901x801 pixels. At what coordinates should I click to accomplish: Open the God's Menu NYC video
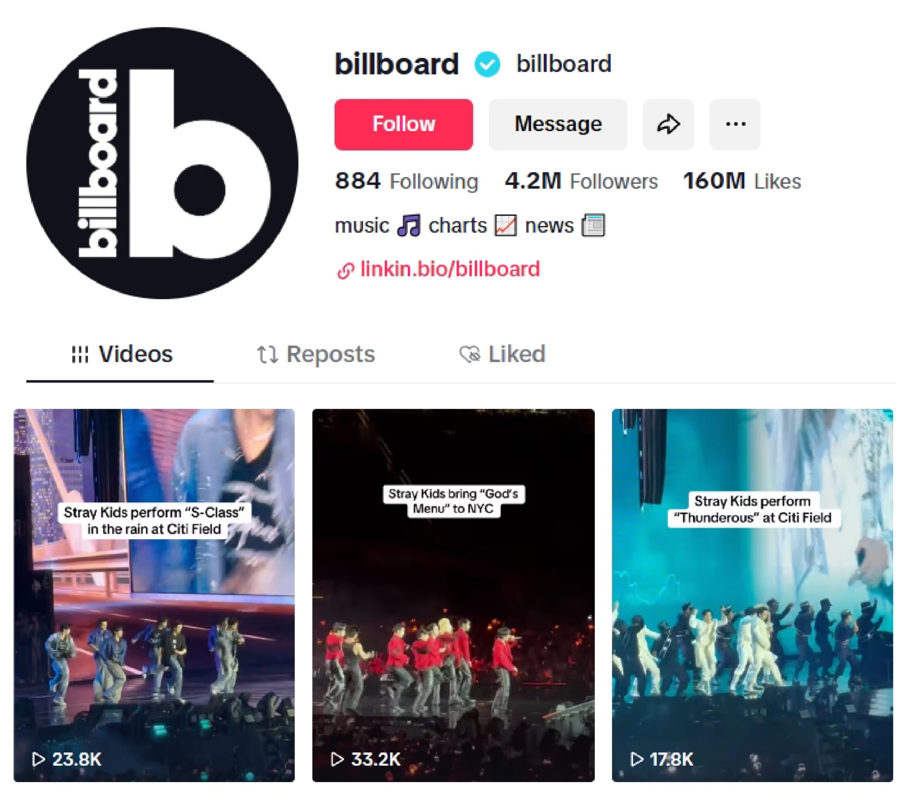tap(453, 595)
